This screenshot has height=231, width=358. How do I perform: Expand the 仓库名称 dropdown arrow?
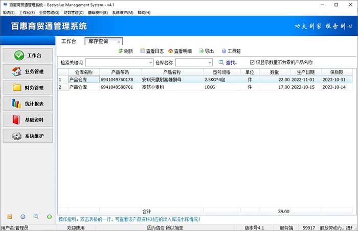[210, 62]
